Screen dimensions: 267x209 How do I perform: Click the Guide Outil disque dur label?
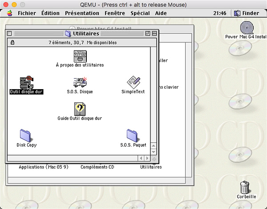pyautogui.click(x=80, y=118)
